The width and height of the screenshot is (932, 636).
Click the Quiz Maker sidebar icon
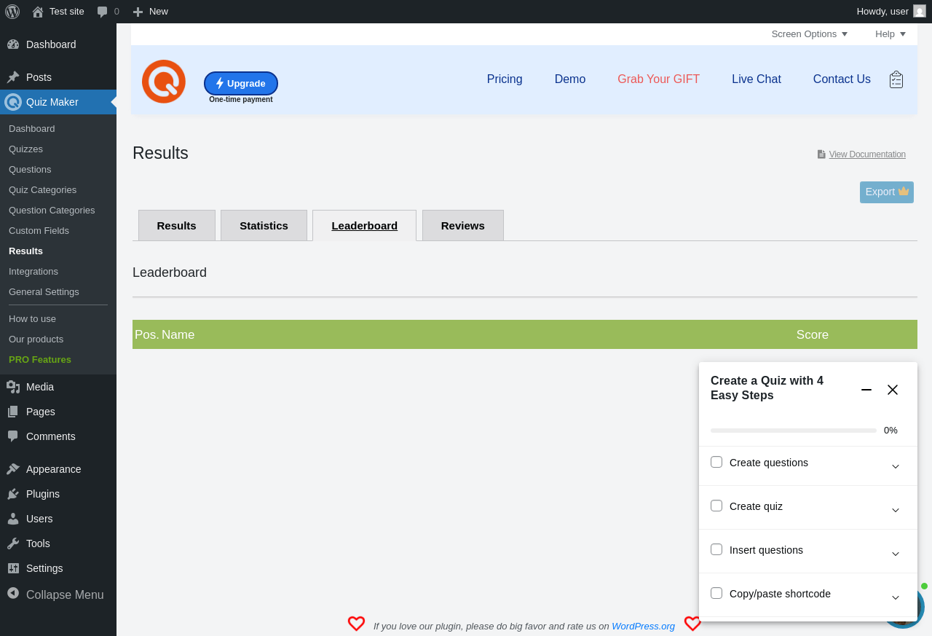(13, 102)
